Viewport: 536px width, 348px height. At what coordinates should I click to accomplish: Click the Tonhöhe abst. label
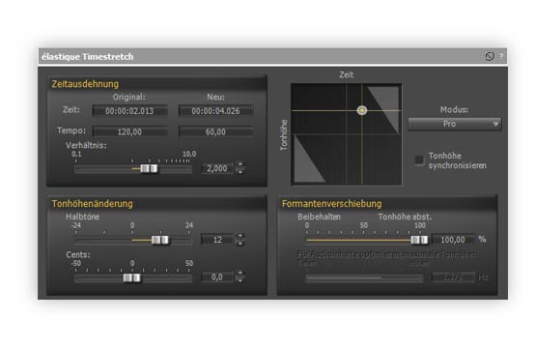pos(405,217)
